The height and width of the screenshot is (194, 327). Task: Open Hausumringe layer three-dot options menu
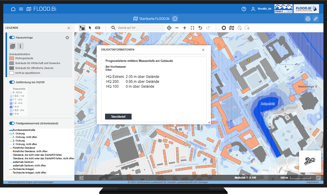(20, 46)
